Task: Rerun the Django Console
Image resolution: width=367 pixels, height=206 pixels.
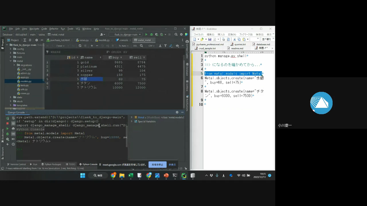Action: 7,118
